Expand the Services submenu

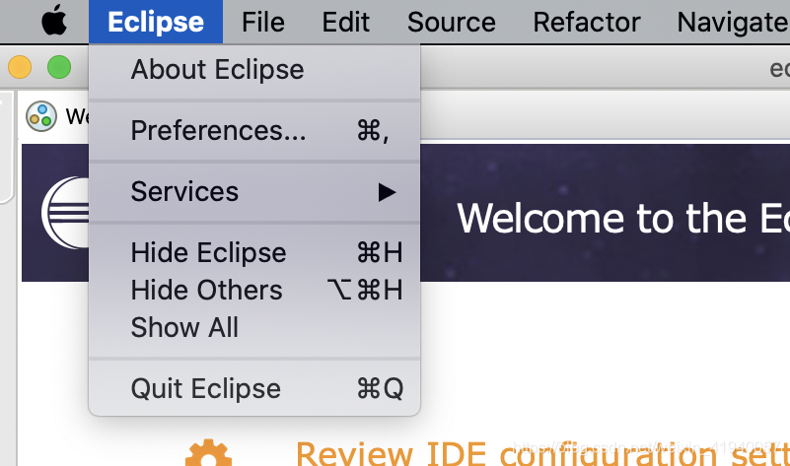click(x=254, y=192)
